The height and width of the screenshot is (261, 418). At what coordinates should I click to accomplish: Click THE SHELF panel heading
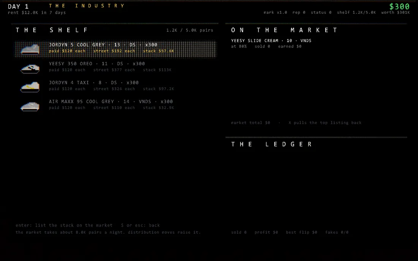click(x=52, y=30)
